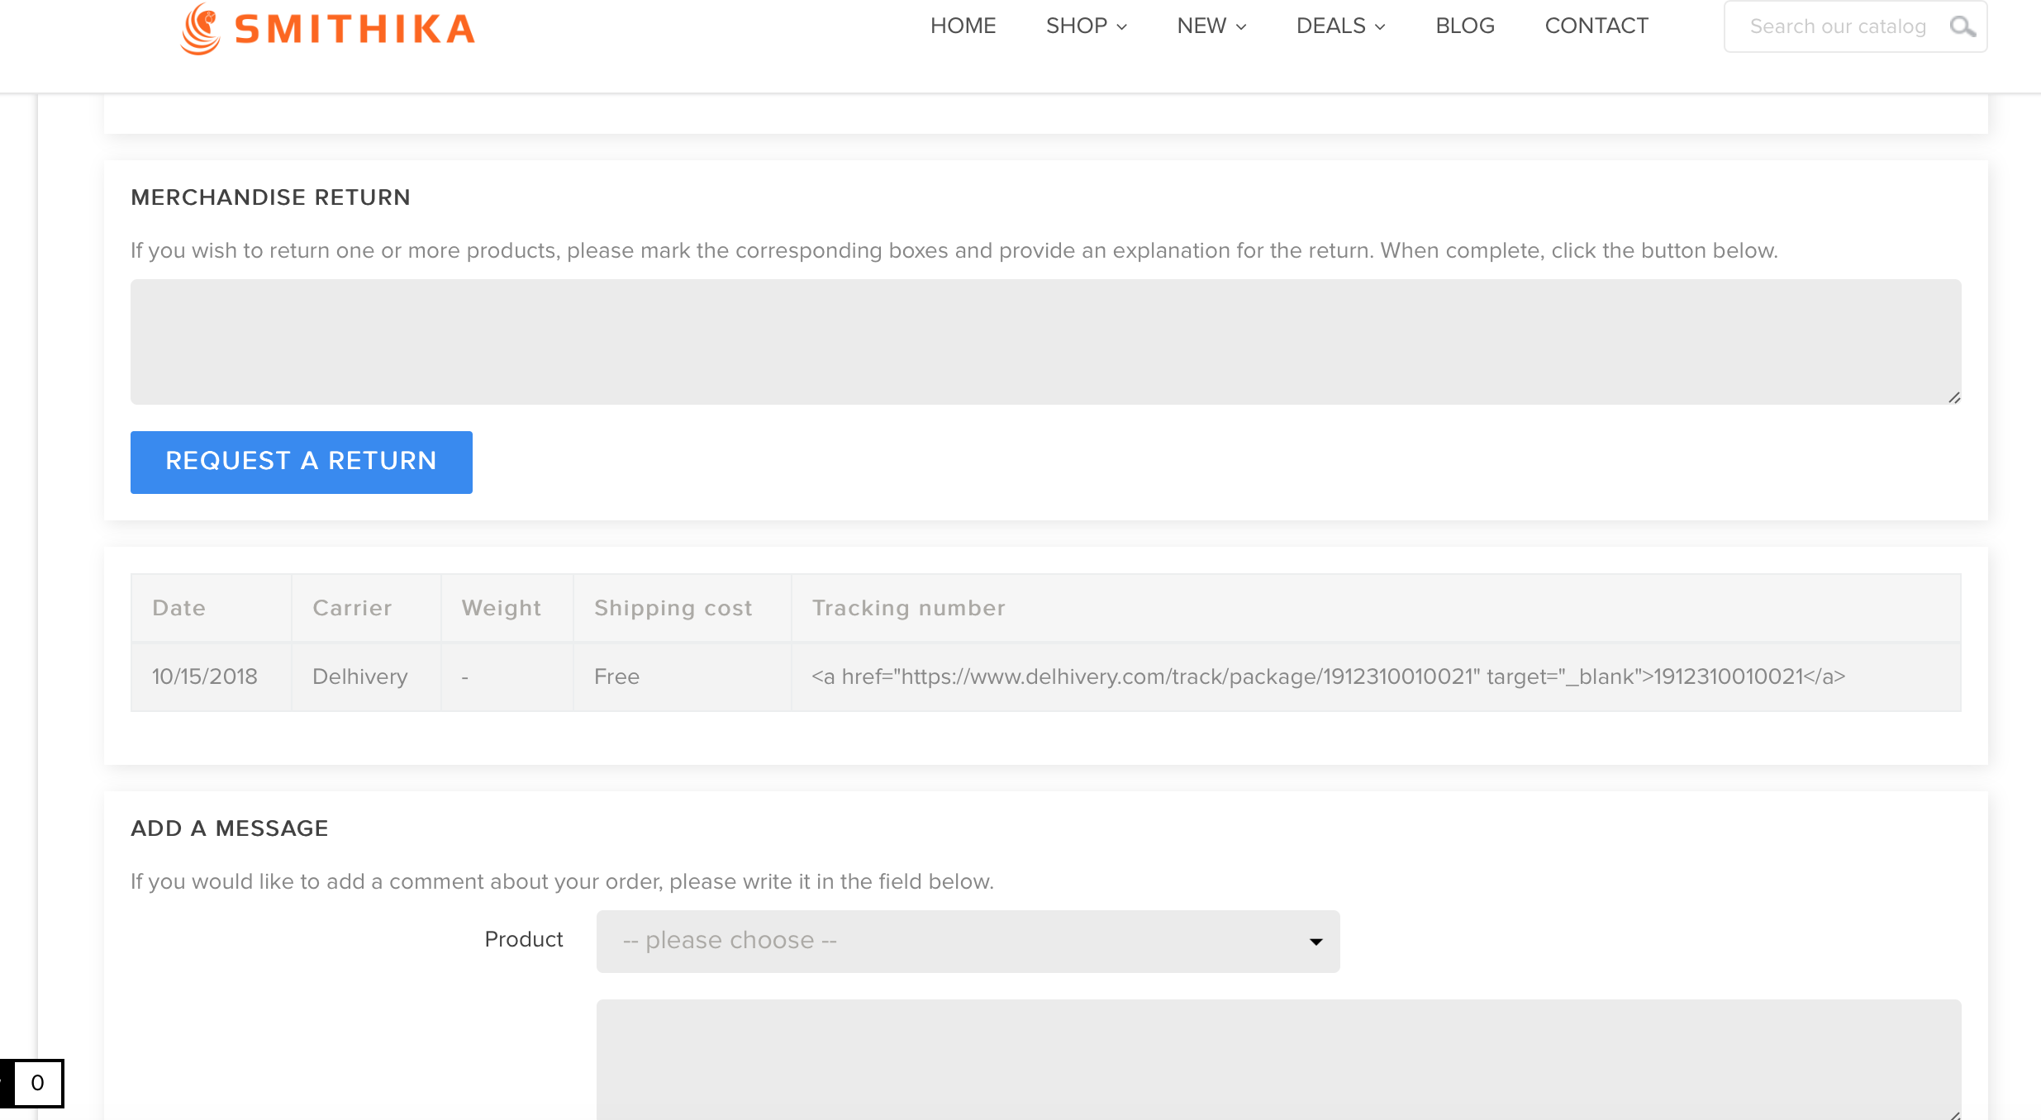The width and height of the screenshot is (2041, 1120).
Task: Click the SMITHIKA brand wordmark
Action: click(x=355, y=30)
